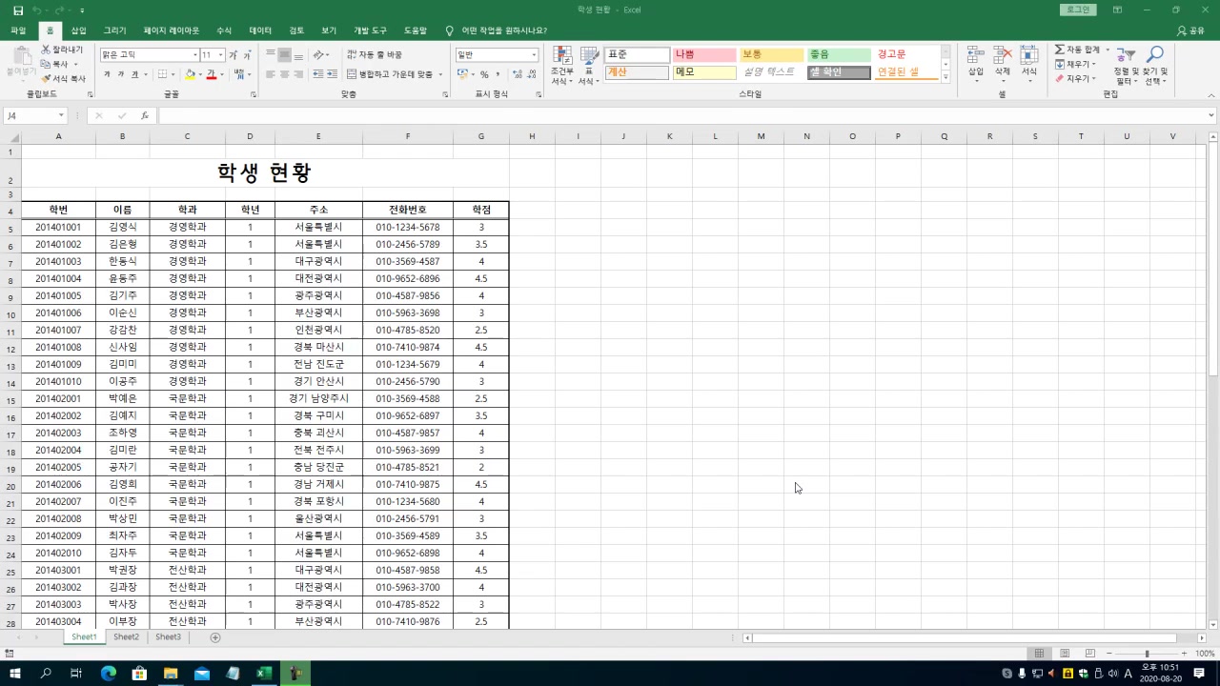Image resolution: width=1220 pixels, height=686 pixels.
Task: Open Microsoft Edge from the taskbar
Action: point(108,674)
